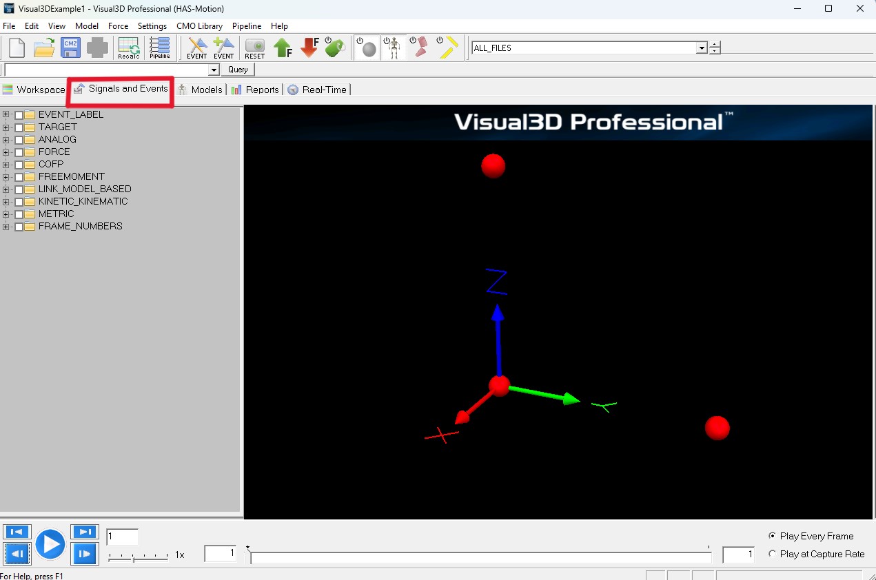The image size is (876, 580).
Task: Step forward one frame
Action: click(x=85, y=554)
